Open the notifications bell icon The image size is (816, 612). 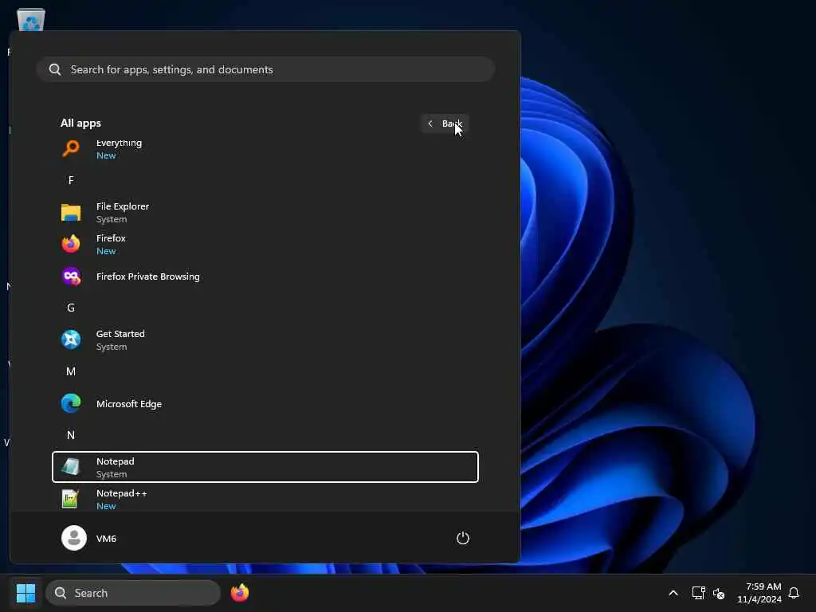click(794, 593)
